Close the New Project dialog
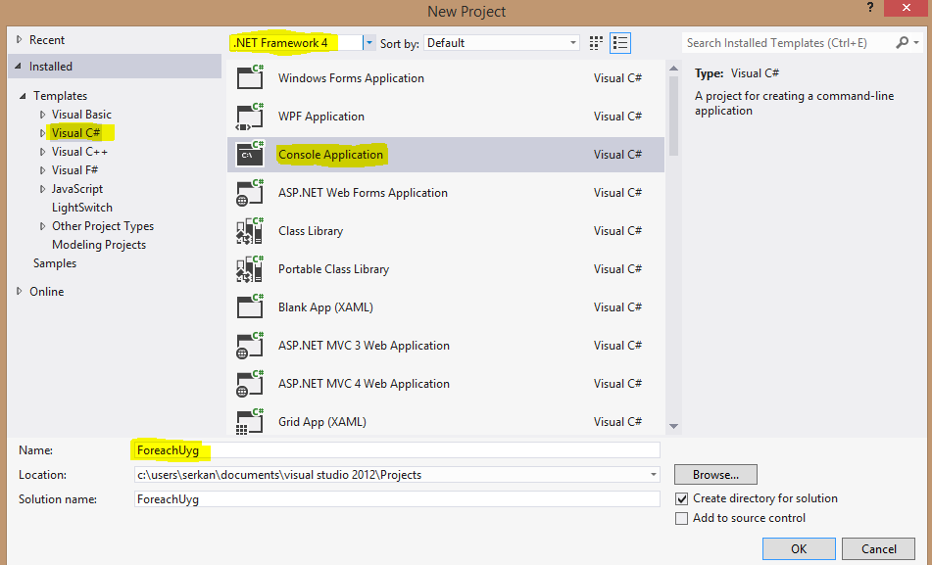The height and width of the screenshot is (565, 932). click(x=907, y=8)
